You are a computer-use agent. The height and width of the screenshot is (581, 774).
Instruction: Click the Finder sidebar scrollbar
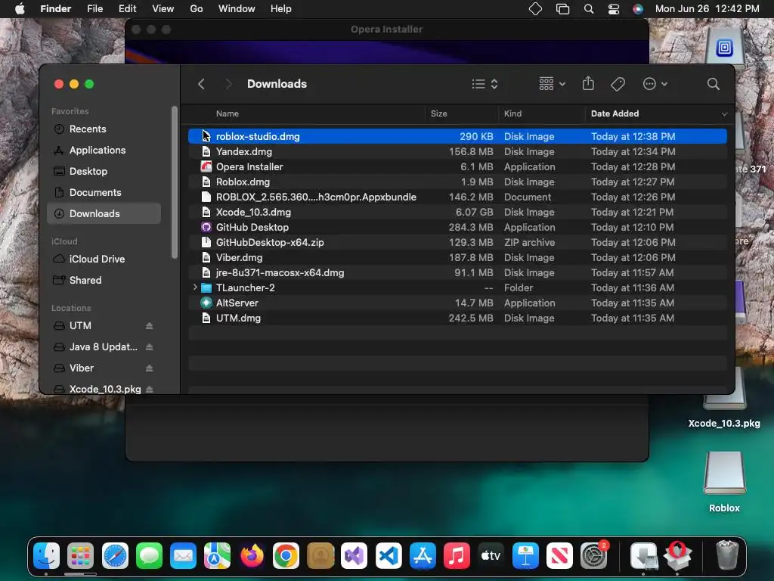[175, 182]
